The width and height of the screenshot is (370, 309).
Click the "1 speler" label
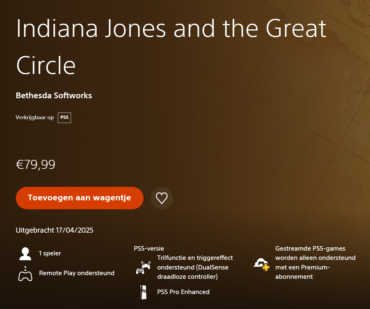(50, 253)
